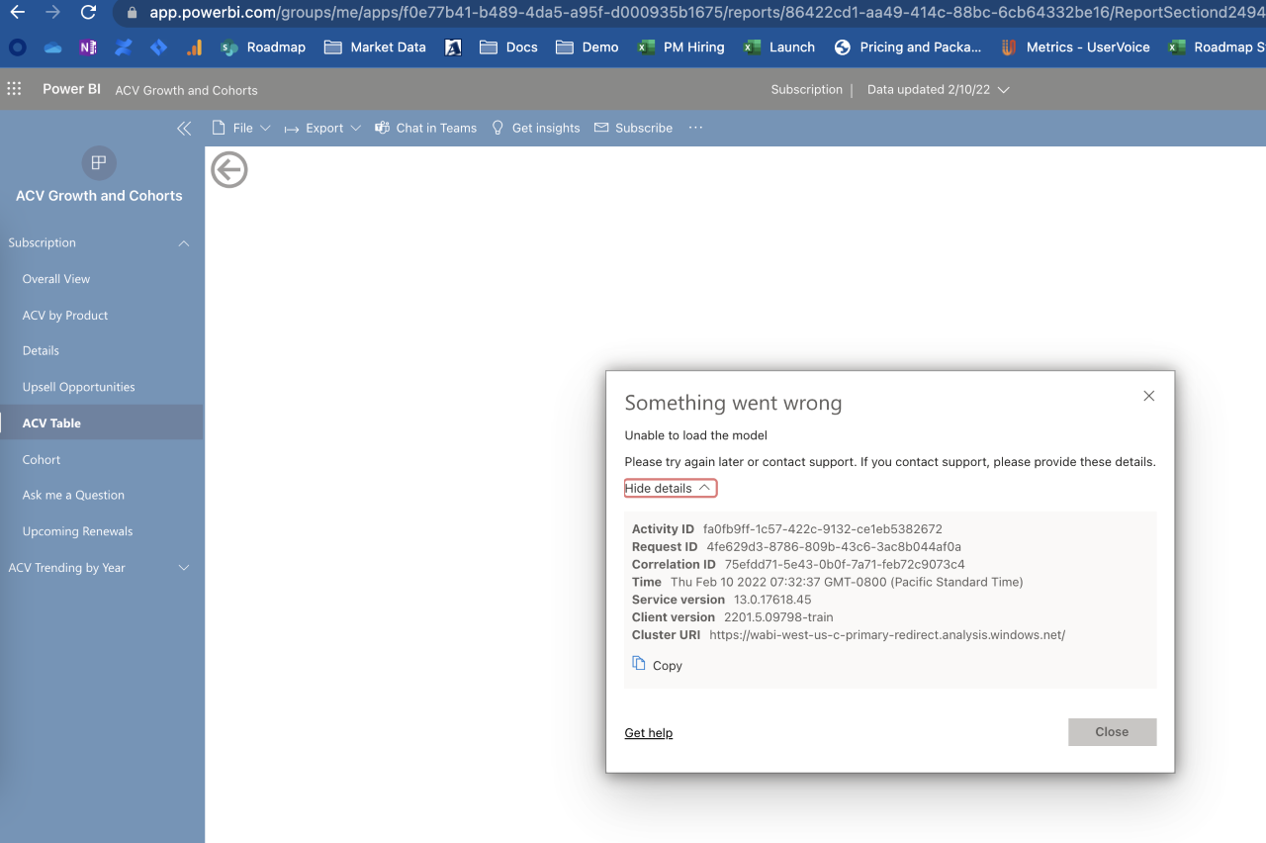Open the Demo bookmark folder
Image resolution: width=1266 pixels, height=843 pixels.
click(588, 47)
